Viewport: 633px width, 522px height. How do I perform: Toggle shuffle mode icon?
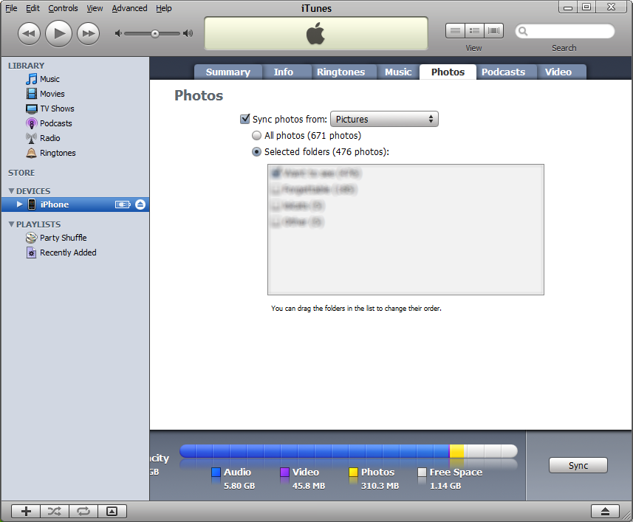(x=55, y=511)
